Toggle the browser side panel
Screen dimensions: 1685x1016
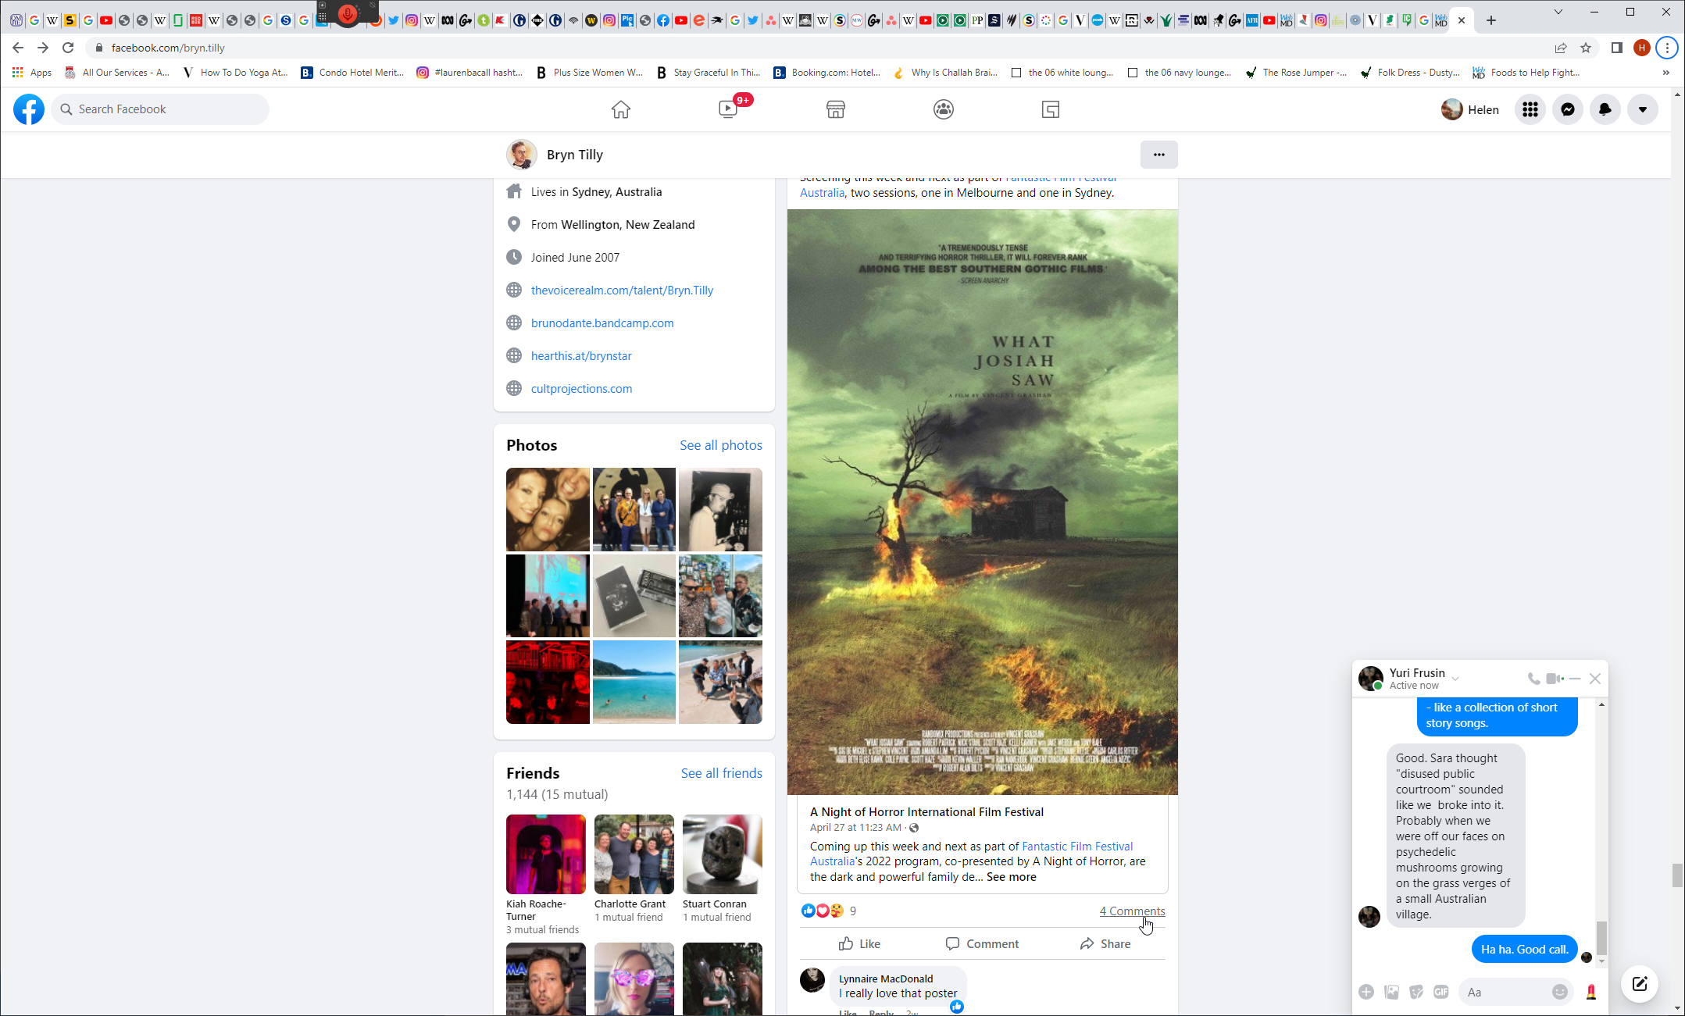1617,48
